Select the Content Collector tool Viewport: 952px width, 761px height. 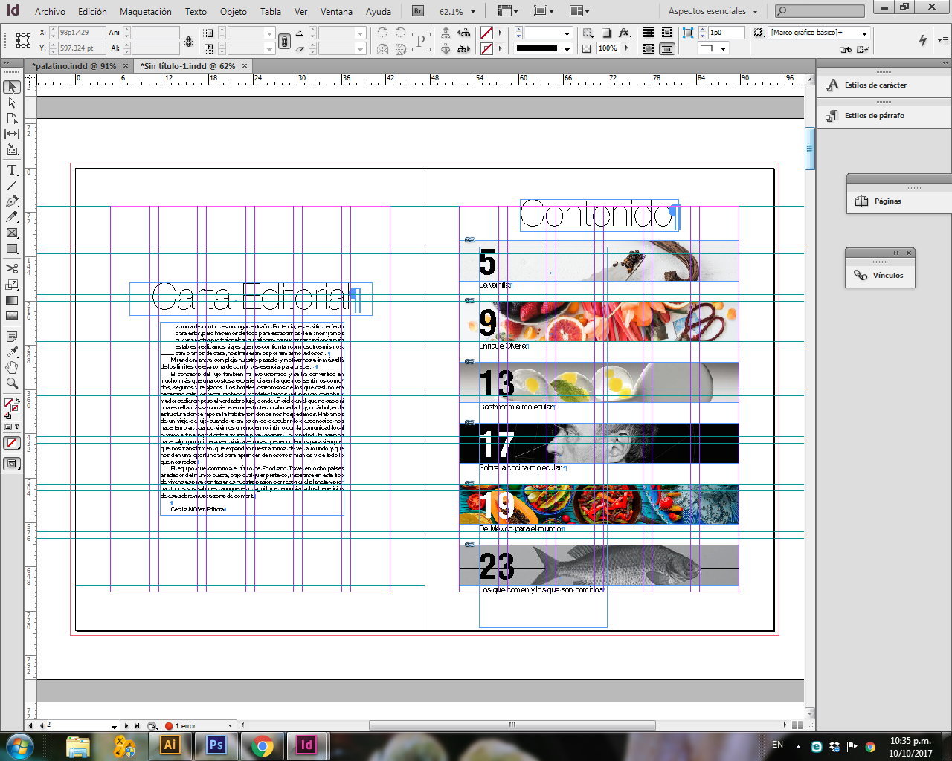12,149
